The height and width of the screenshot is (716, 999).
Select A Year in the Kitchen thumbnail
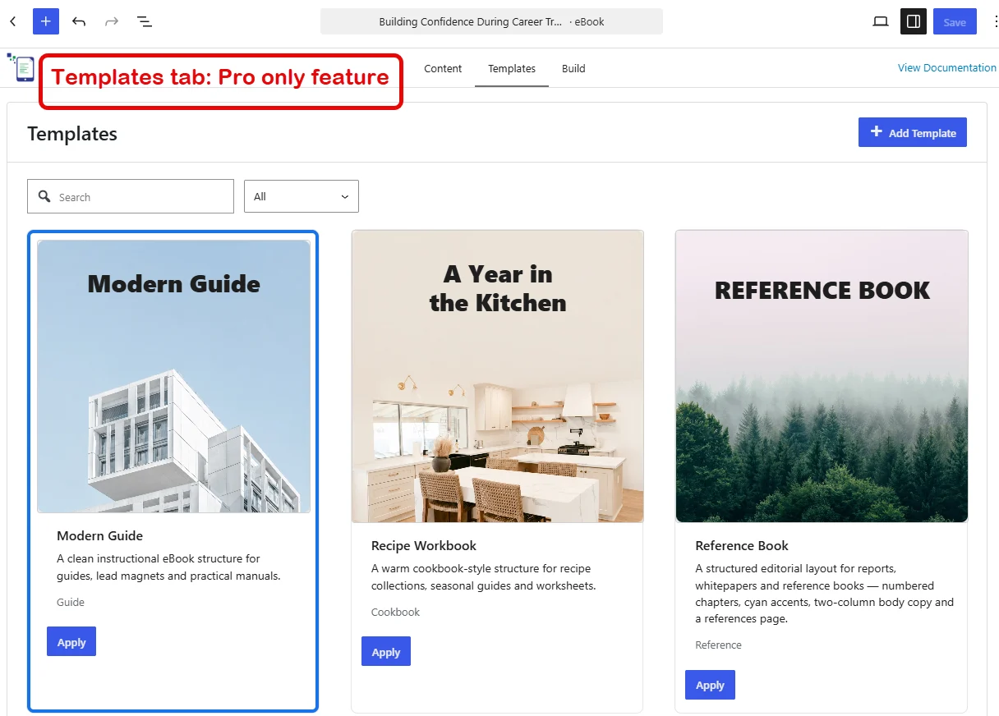click(498, 376)
